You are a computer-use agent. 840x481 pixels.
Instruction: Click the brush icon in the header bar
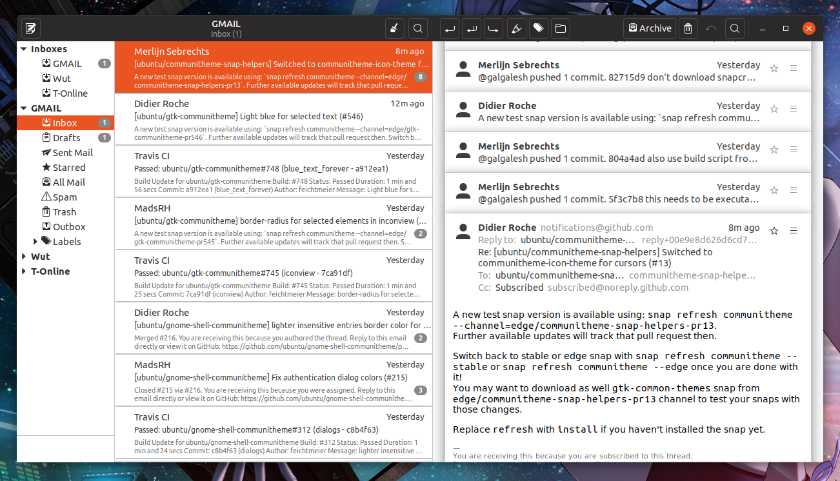tap(394, 28)
